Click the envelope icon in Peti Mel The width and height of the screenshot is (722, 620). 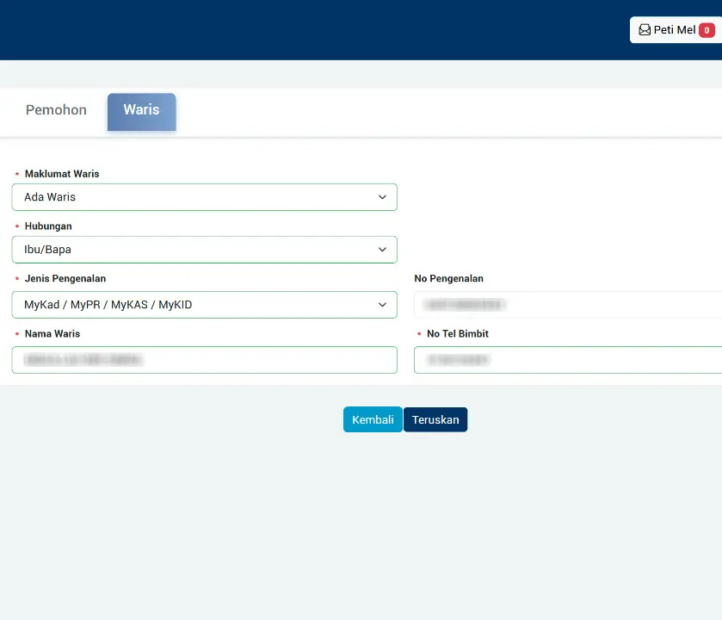pos(645,30)
